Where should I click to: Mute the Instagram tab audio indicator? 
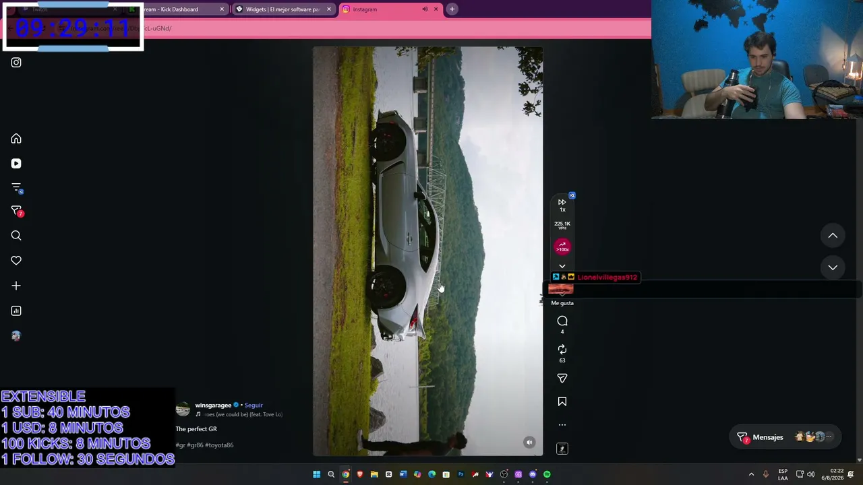coord(425,9)
